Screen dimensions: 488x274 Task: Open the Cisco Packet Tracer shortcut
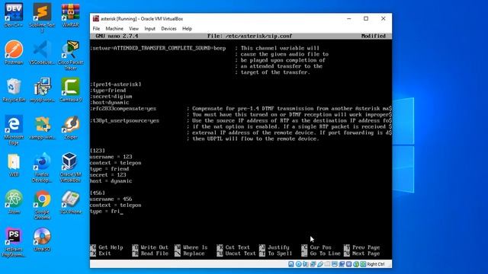70,55
